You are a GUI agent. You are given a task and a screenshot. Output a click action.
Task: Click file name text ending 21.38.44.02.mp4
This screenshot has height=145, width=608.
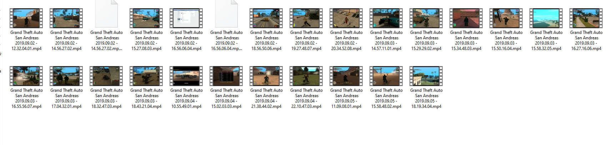tap(266, 98)
